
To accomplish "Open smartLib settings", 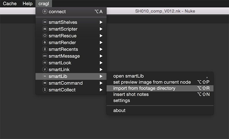I will point(121,100).
